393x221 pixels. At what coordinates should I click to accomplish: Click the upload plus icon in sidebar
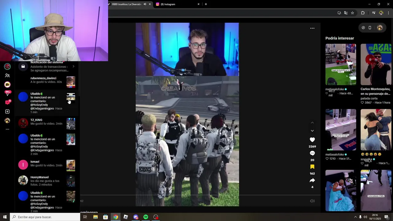[7, 111]
